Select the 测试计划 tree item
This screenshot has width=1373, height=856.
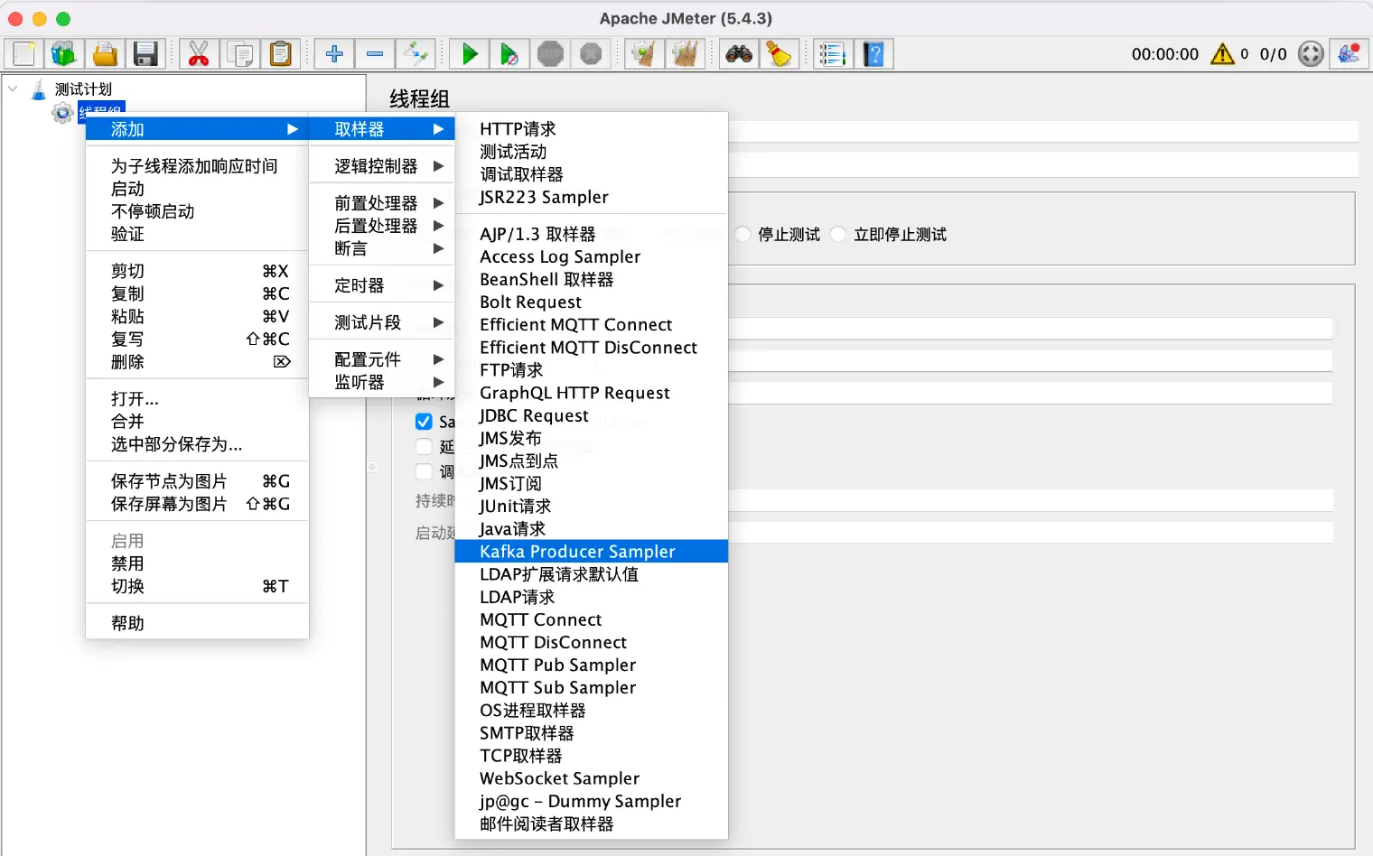83,89
